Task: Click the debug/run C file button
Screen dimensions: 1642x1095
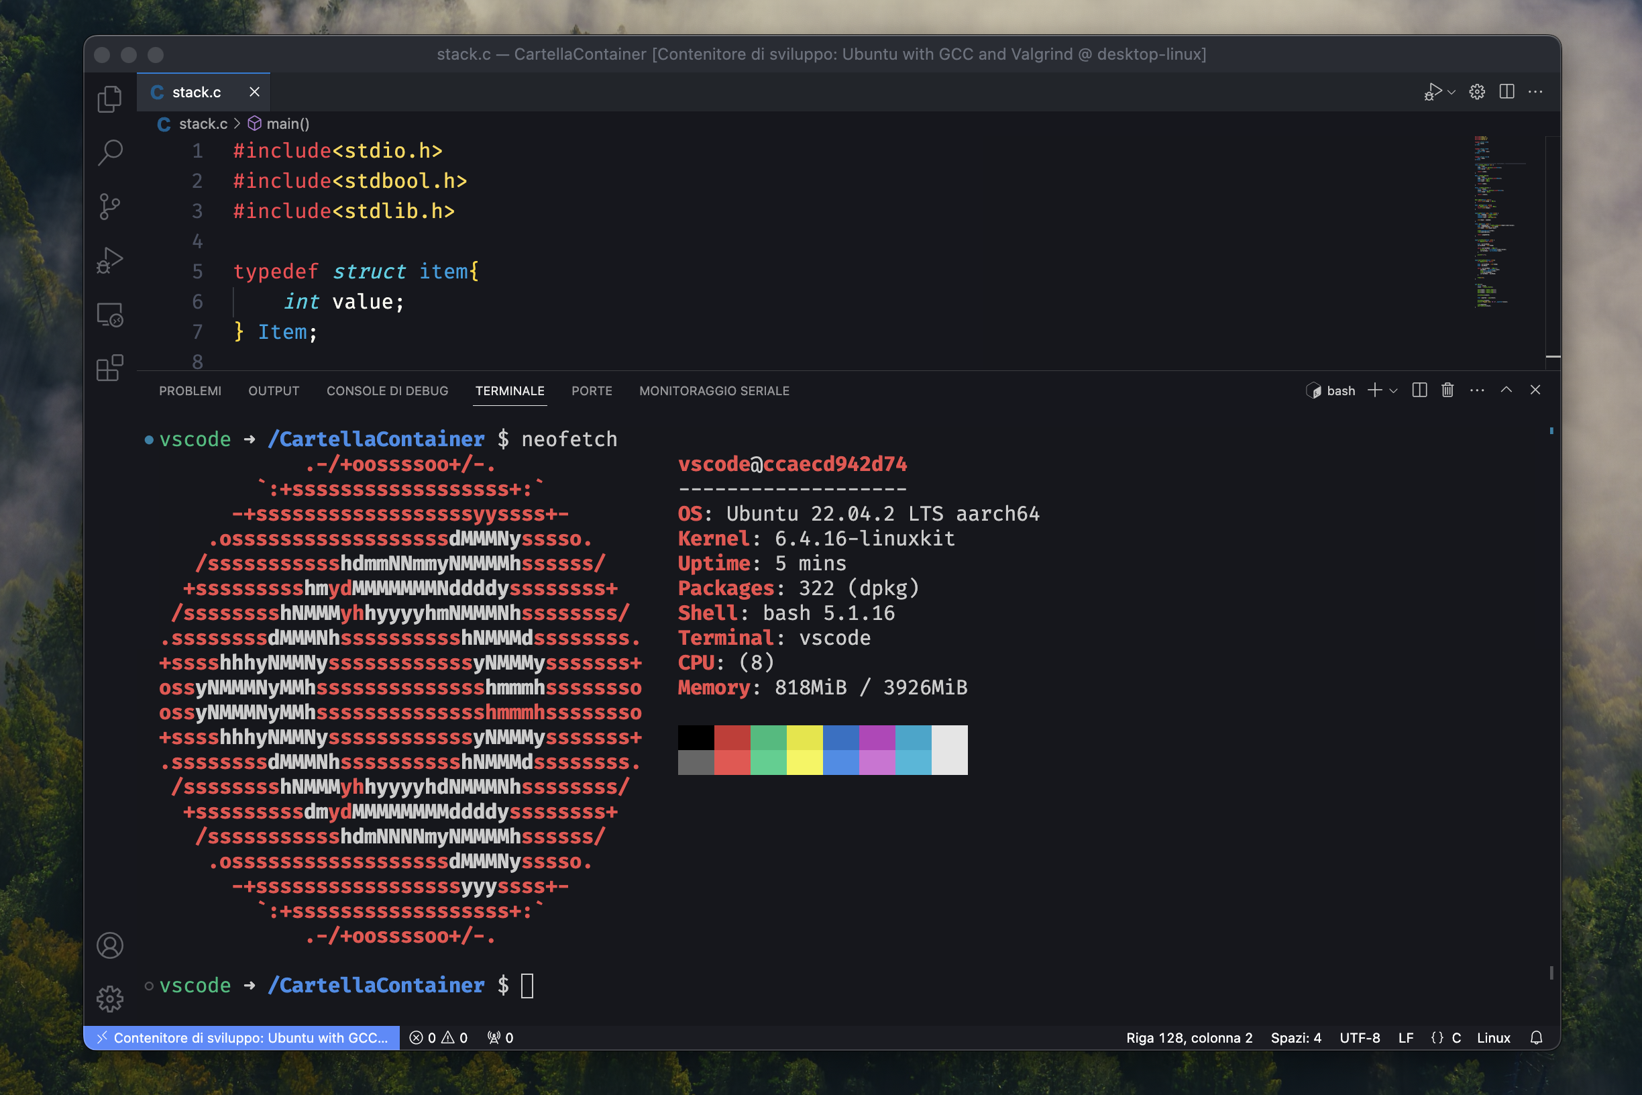Action: pyautogui.click(x=1433, y=91)
